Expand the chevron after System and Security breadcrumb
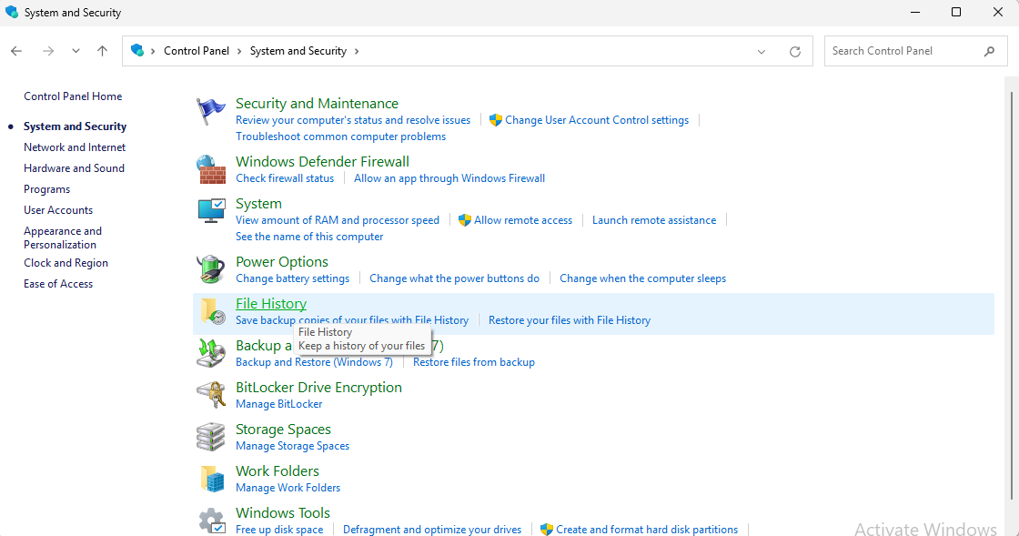The image size is (1019, 536). click(x=357, y=51)
